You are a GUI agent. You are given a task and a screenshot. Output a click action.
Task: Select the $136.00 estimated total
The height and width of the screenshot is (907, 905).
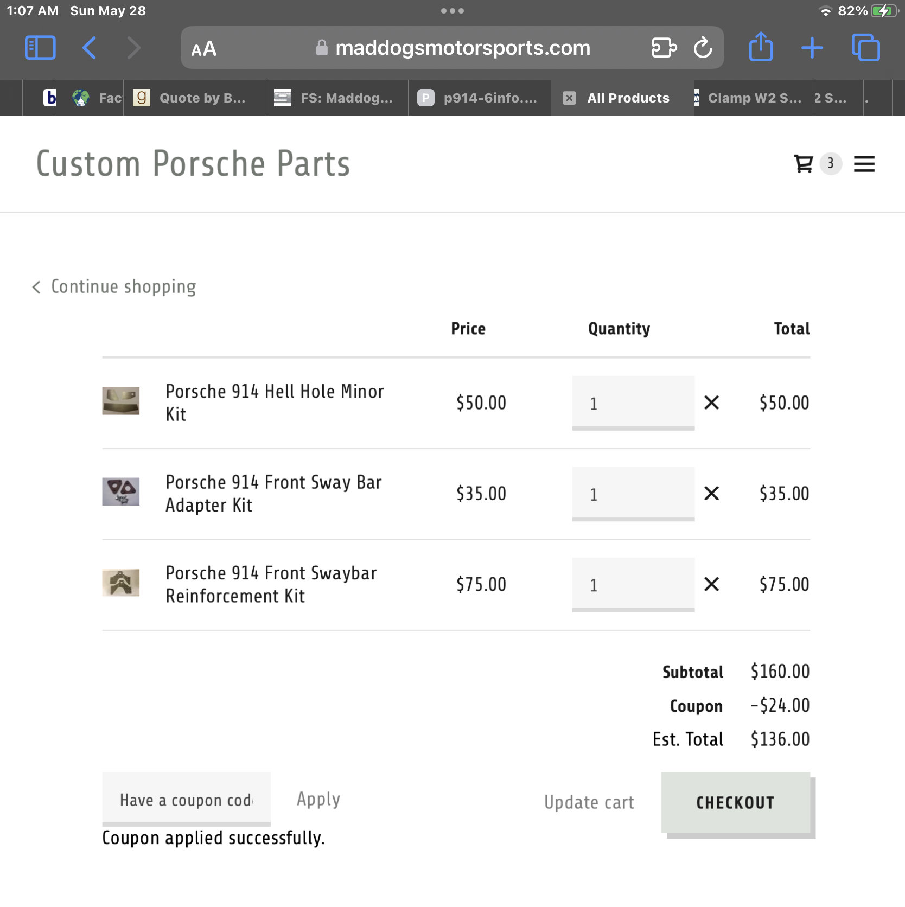pos(780,739)
